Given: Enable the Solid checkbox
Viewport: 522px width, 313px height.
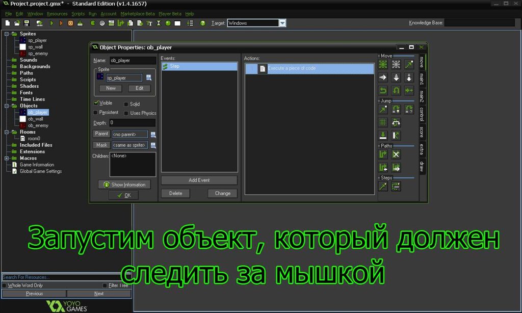Looking at the screenshot, I should [126, 104].
